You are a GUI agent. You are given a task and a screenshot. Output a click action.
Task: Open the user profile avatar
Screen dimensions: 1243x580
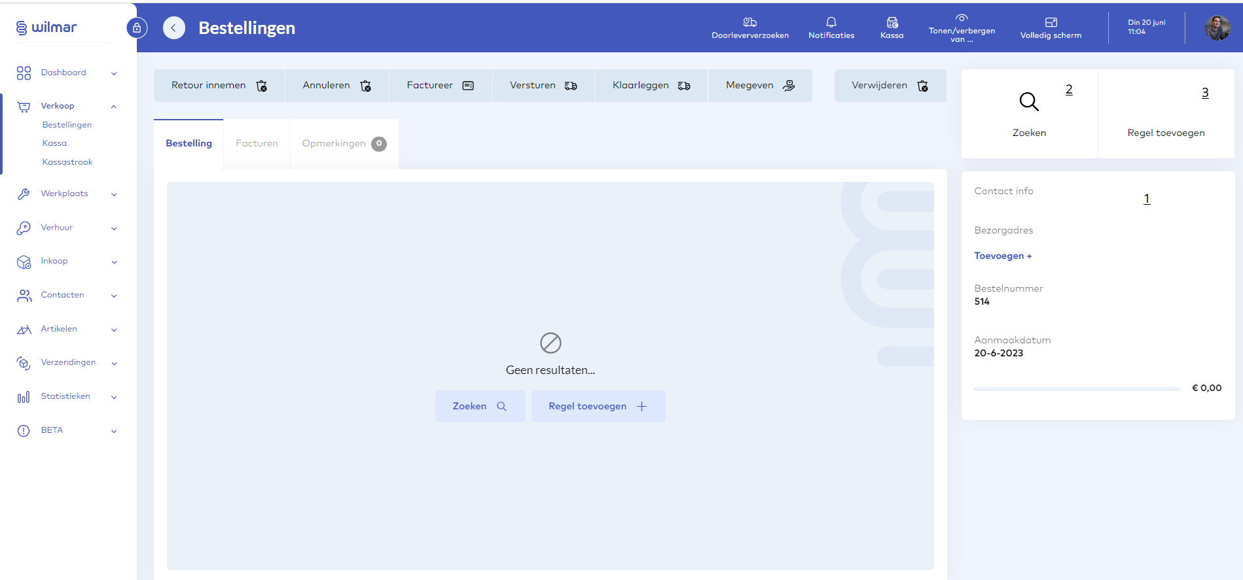click(1217, 28)
